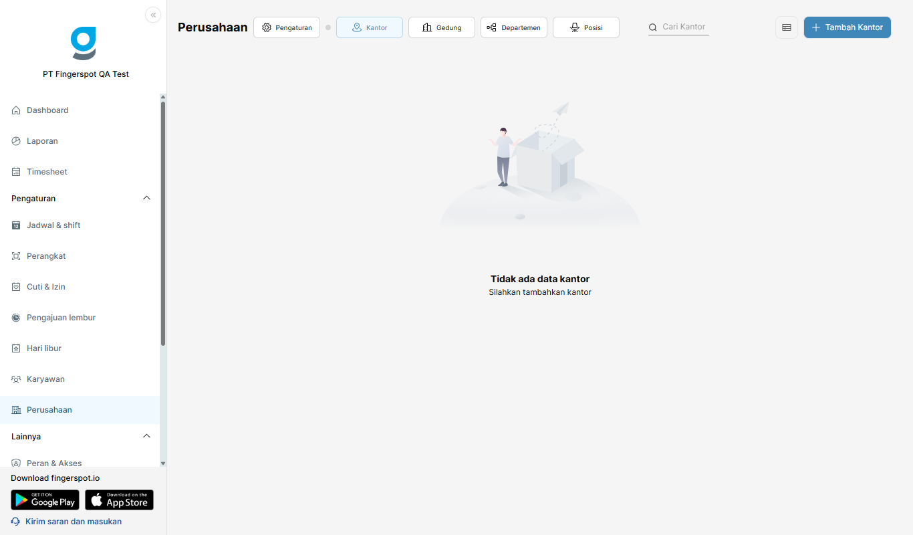Open Pengajuan lembur in sidebar

pyautogui.click(x=80, y=318)
